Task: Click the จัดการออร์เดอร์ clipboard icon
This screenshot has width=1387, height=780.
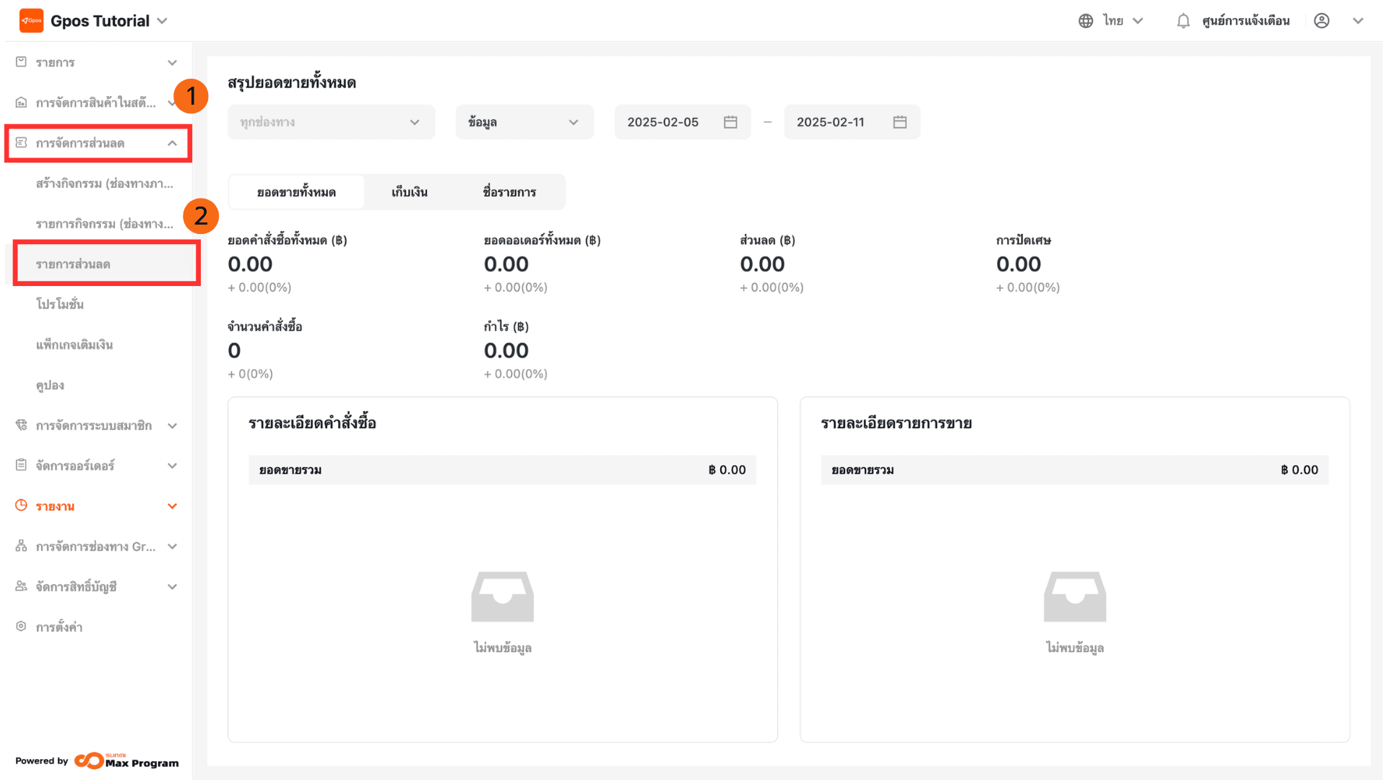Action: coord(21,465)
